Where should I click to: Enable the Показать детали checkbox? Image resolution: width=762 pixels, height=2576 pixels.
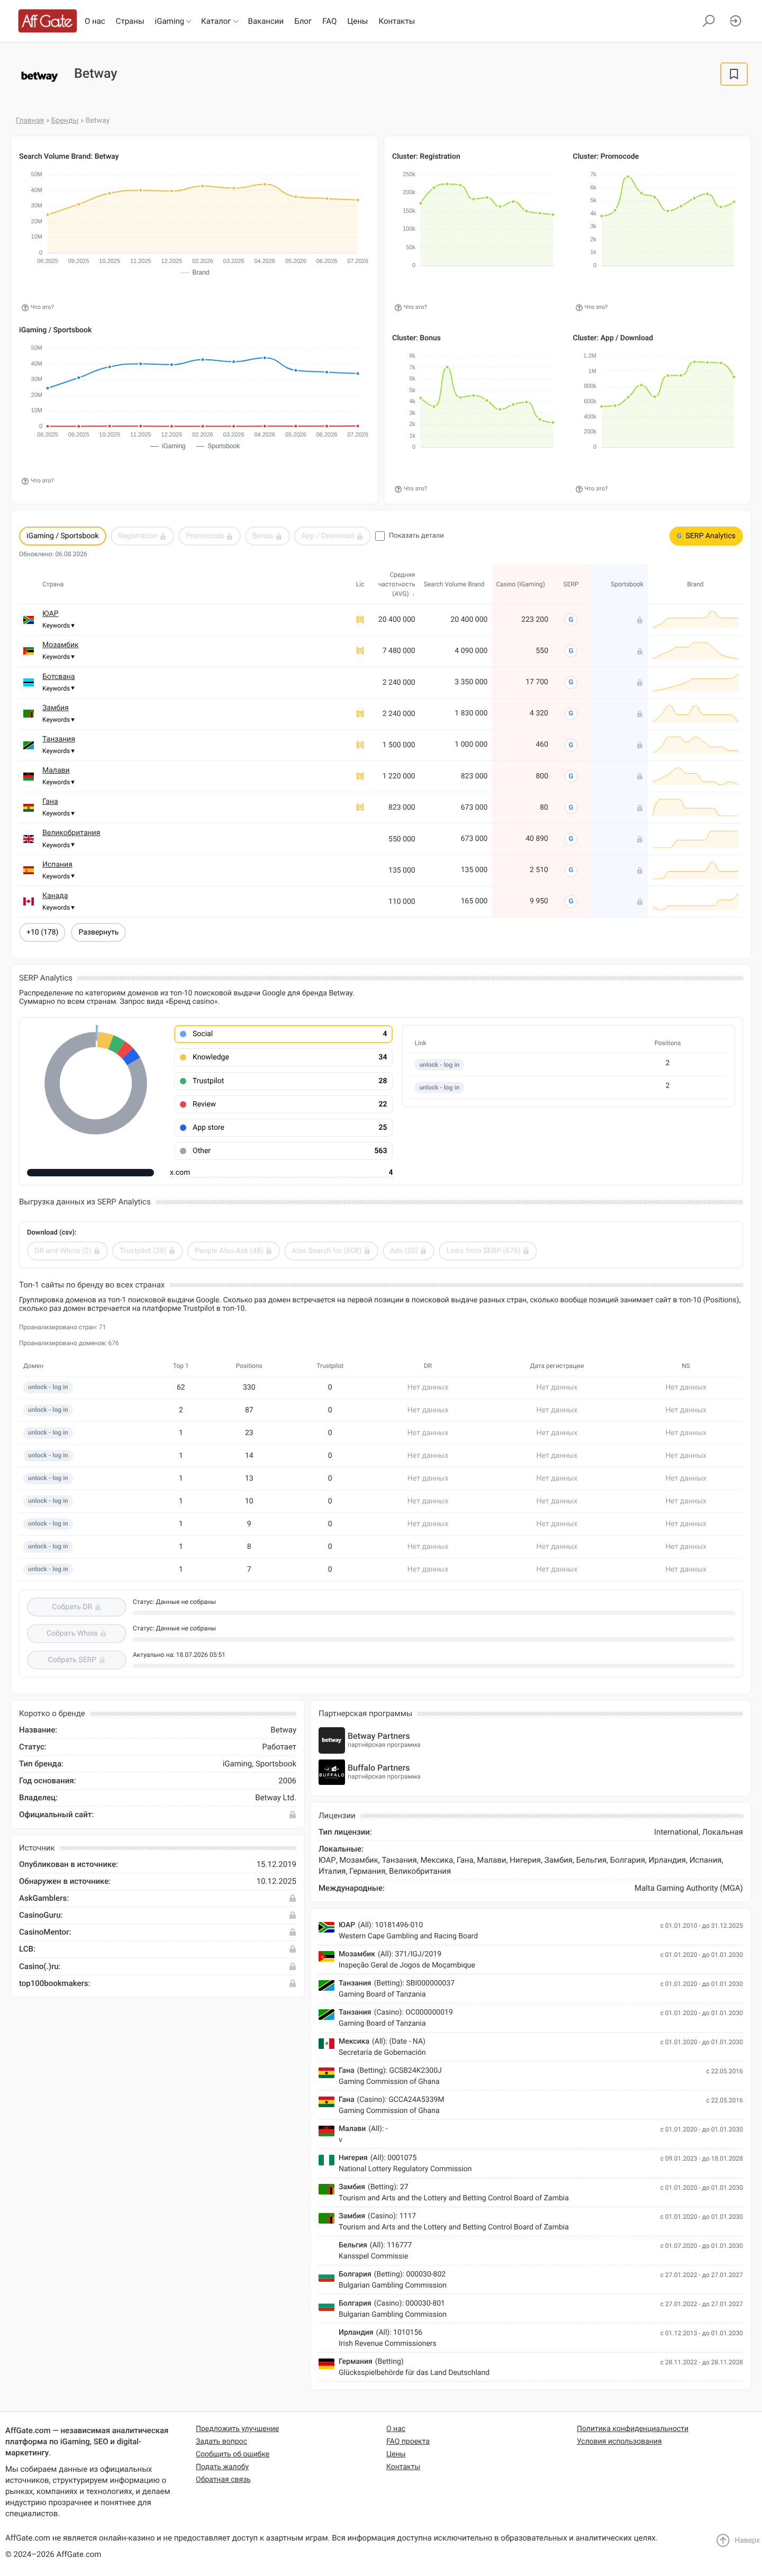[x=380, y=536]
